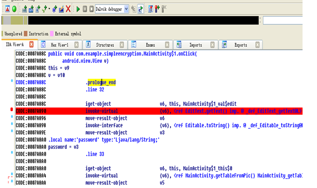The height and width of the screenshot is (188, 317).
Task: Stop the process with the stop button
Action: click(92, 9)
